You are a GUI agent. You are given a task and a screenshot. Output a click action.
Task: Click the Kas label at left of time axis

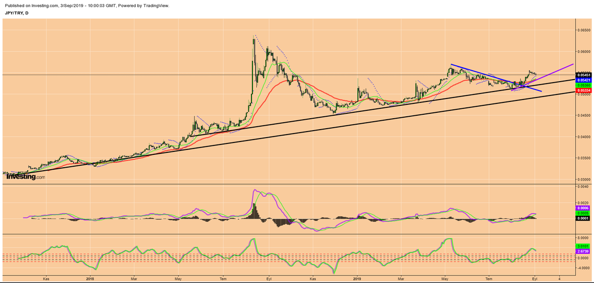(x=46, y=279)
